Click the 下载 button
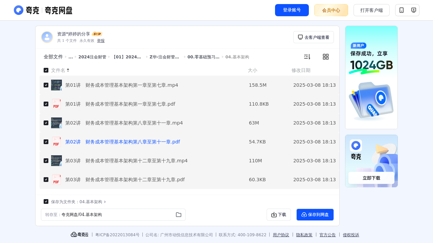The width and height of the screenshot is (433, 243). [x=279, y=215]
